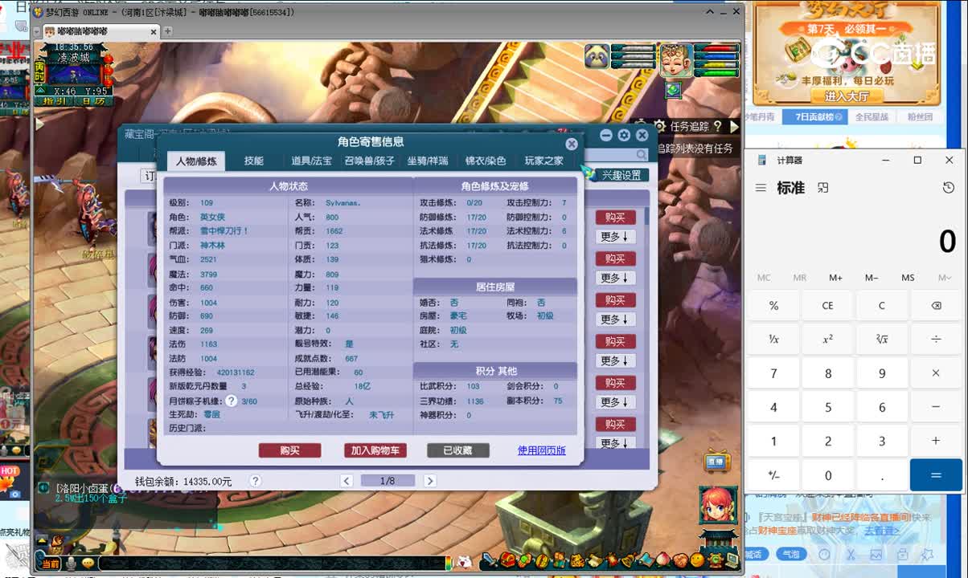
Task: Open the 使用网页版 link
Action: [542, 450]
